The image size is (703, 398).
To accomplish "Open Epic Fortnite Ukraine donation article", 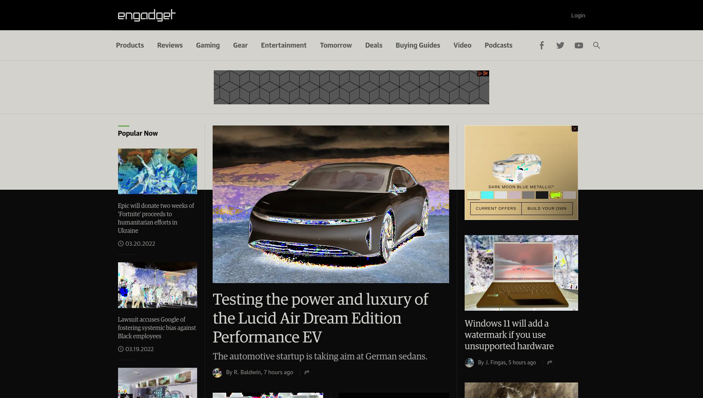I will 156,218.
